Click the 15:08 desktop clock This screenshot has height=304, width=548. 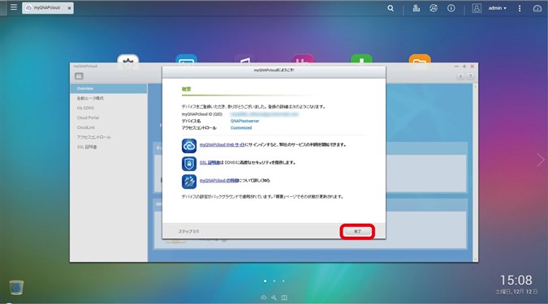516,280
